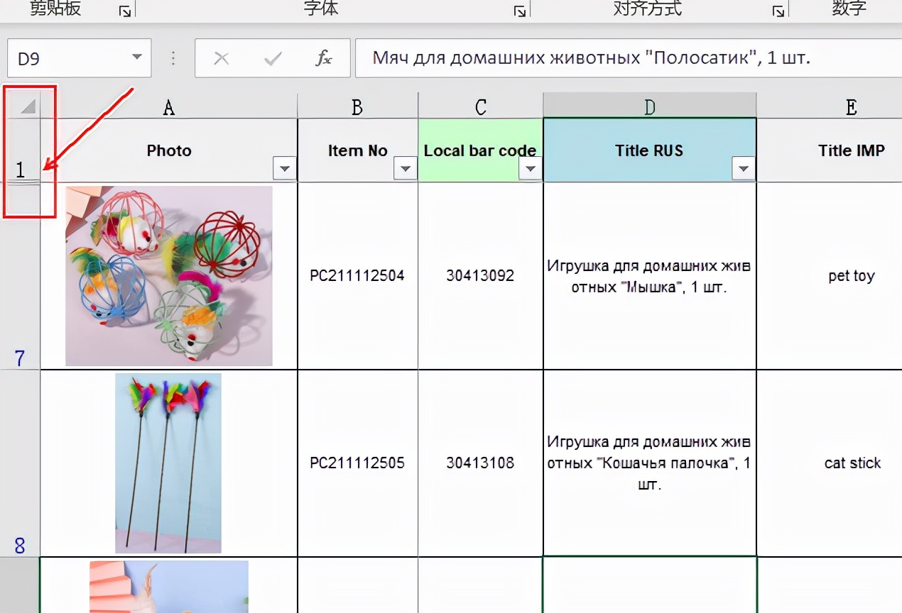Select column A header

tap(169, 106)
